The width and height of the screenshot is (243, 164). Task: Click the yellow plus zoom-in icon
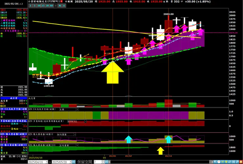pos(226,162)
